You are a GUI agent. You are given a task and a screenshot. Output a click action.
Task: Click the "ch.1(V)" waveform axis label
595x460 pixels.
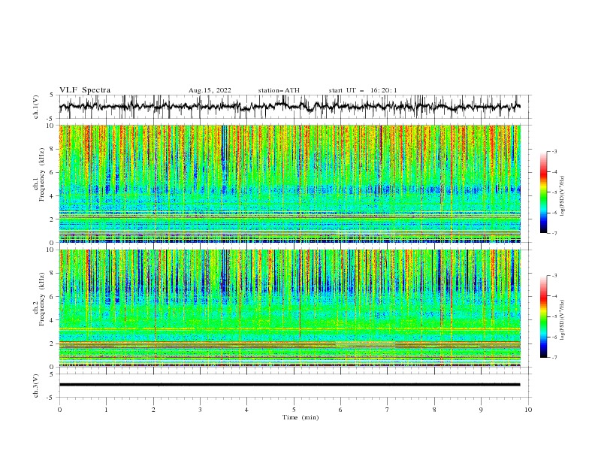[x=36, y=107]
